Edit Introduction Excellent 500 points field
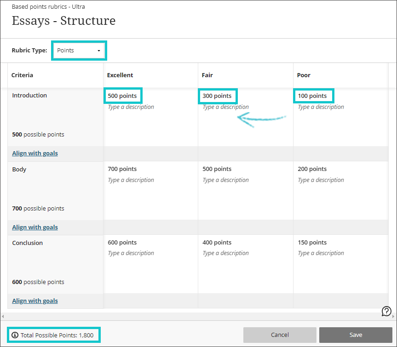Viewport: 397px width, 347px height. pos(122,96)
